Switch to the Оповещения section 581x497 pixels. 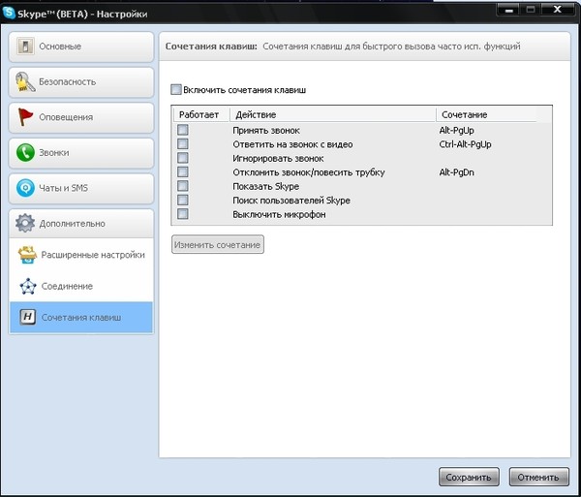(81, 117)
